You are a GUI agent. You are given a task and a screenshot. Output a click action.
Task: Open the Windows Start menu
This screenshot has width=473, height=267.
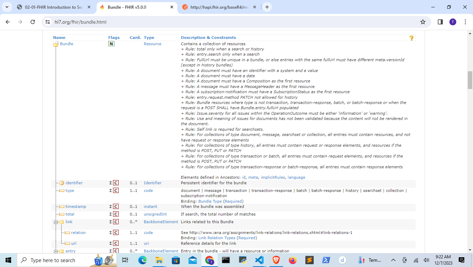pos(8,260)
